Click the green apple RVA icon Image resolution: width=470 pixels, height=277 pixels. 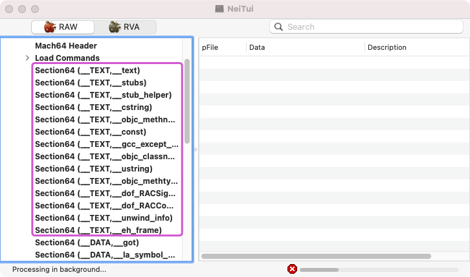[x=115, y=27]
